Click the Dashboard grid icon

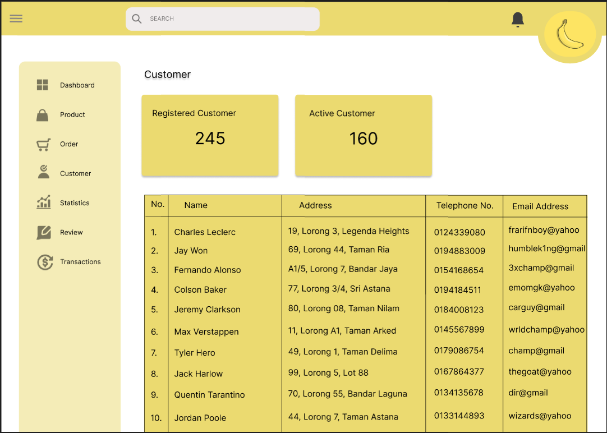click(43, 85)
